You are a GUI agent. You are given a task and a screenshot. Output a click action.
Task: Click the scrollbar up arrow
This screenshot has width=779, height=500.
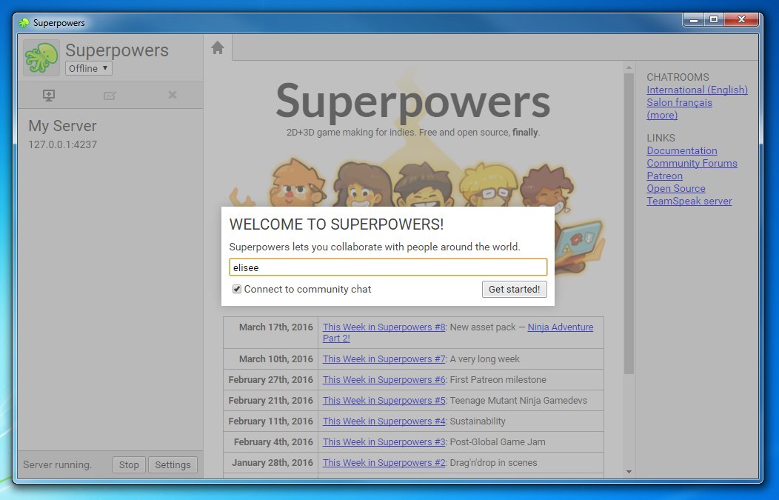(x=629, y=67)
